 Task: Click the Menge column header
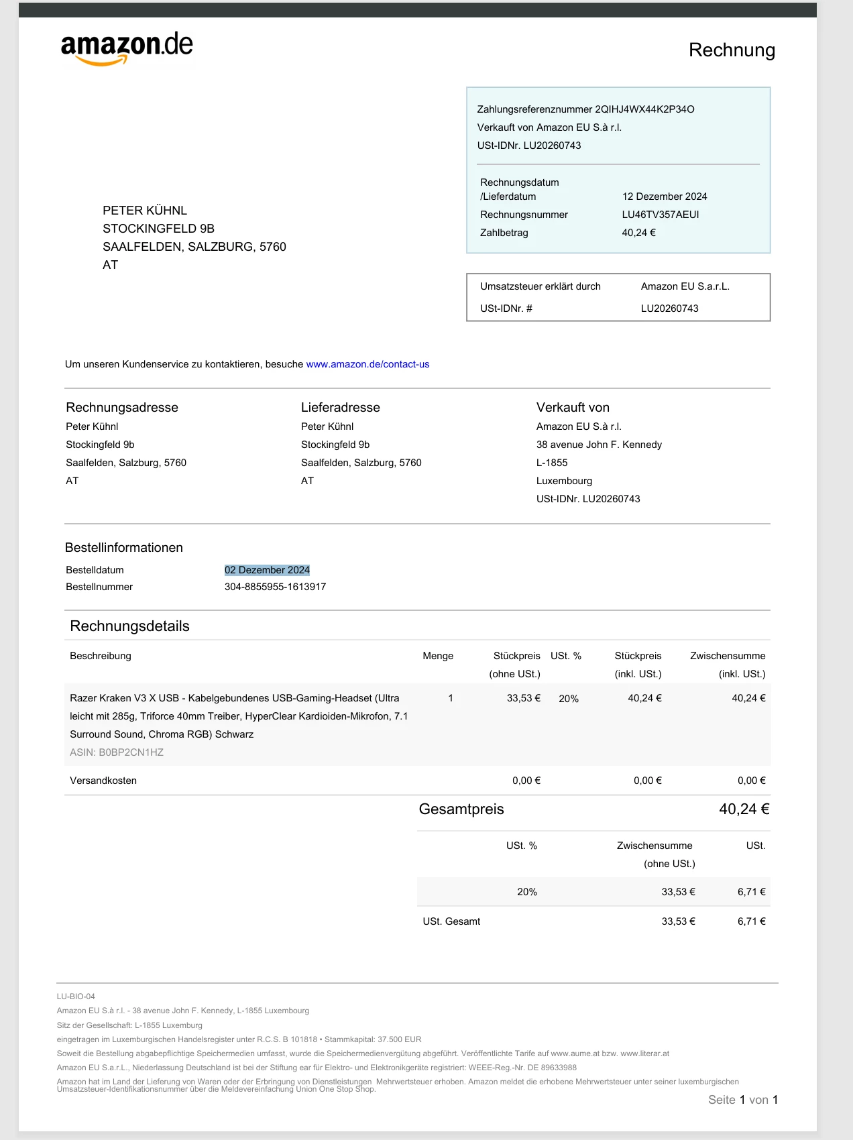(438, 656)
